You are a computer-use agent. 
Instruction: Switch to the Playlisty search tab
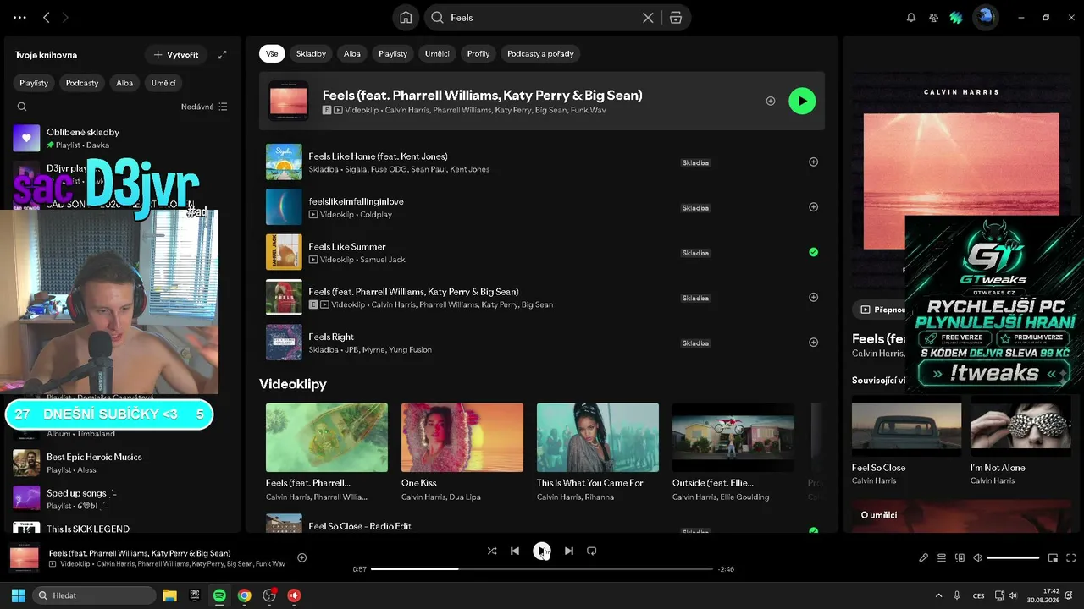click(x=393, y=53)
